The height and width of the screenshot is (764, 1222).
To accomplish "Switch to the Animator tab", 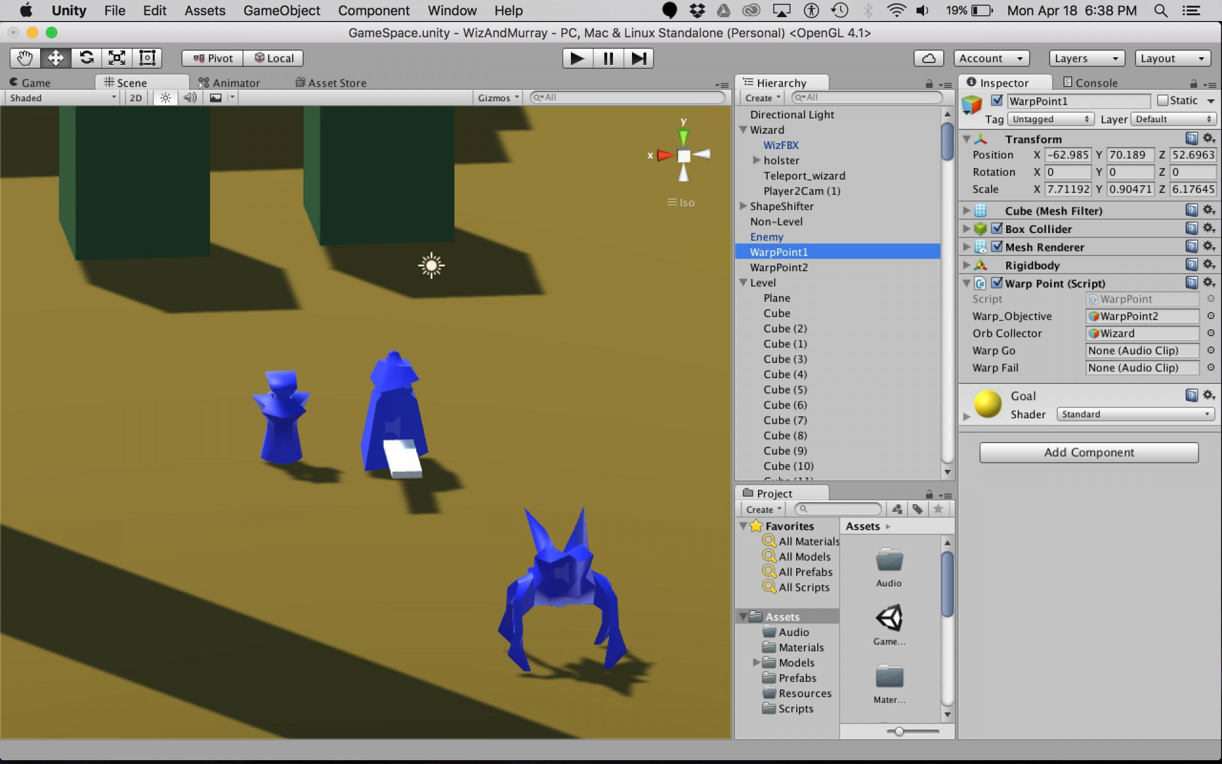I will [x=229, y=83].
